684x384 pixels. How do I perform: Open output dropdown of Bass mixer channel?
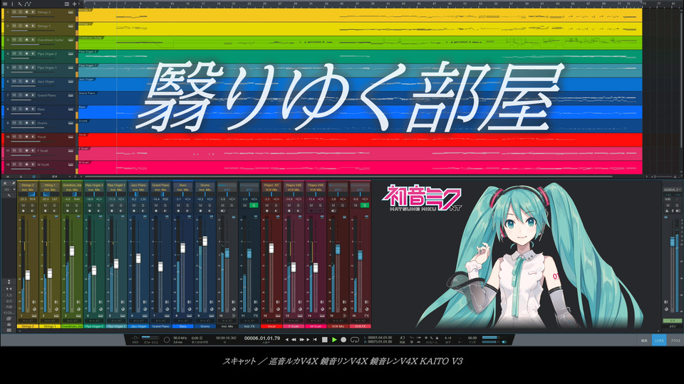pos(183,190)
